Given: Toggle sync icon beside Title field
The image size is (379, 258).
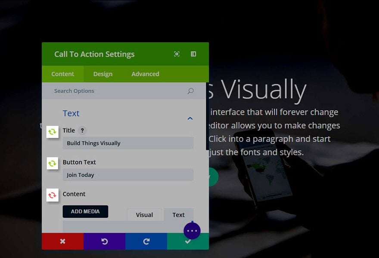Looking at the screenshot, I should coord(53,132).
